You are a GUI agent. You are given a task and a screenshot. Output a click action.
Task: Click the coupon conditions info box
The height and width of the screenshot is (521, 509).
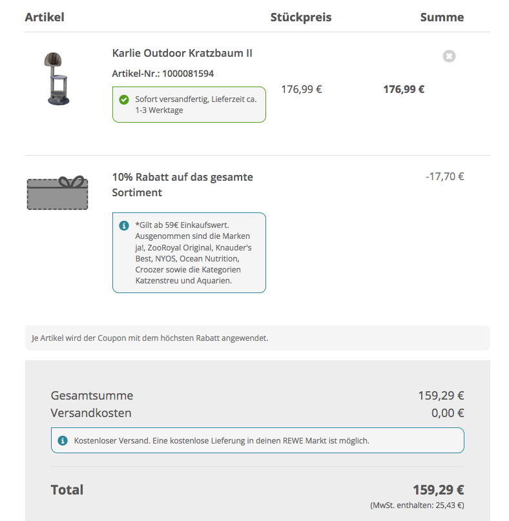[x=189, y=252]
